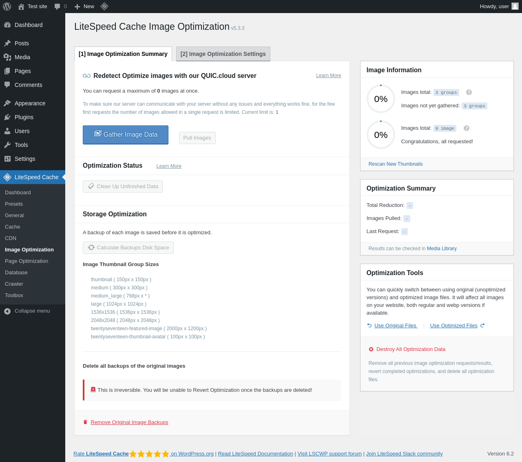Open the Page Optimization submenu item
The image size is (522, 462).
pos(27,261)
